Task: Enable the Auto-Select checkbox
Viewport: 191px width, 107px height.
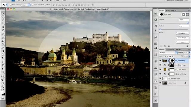Action: [x=11, y=5]
